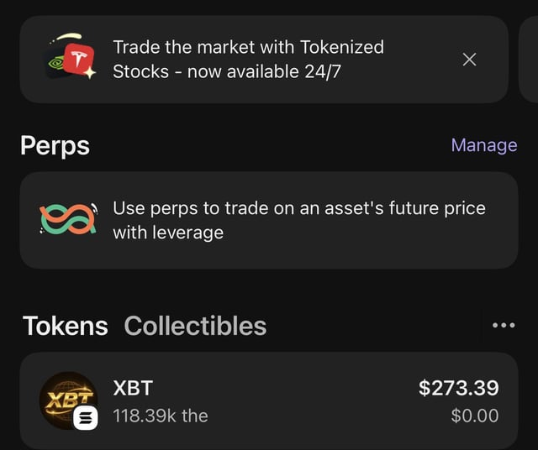Select the XBT token name
This screenshot has width=538, height=450.
[x=133, y=387]
